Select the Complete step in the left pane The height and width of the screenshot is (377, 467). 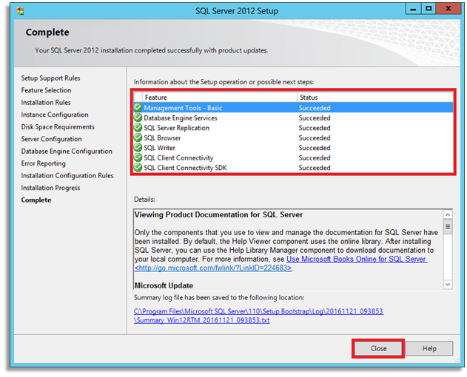click(36, 200)
